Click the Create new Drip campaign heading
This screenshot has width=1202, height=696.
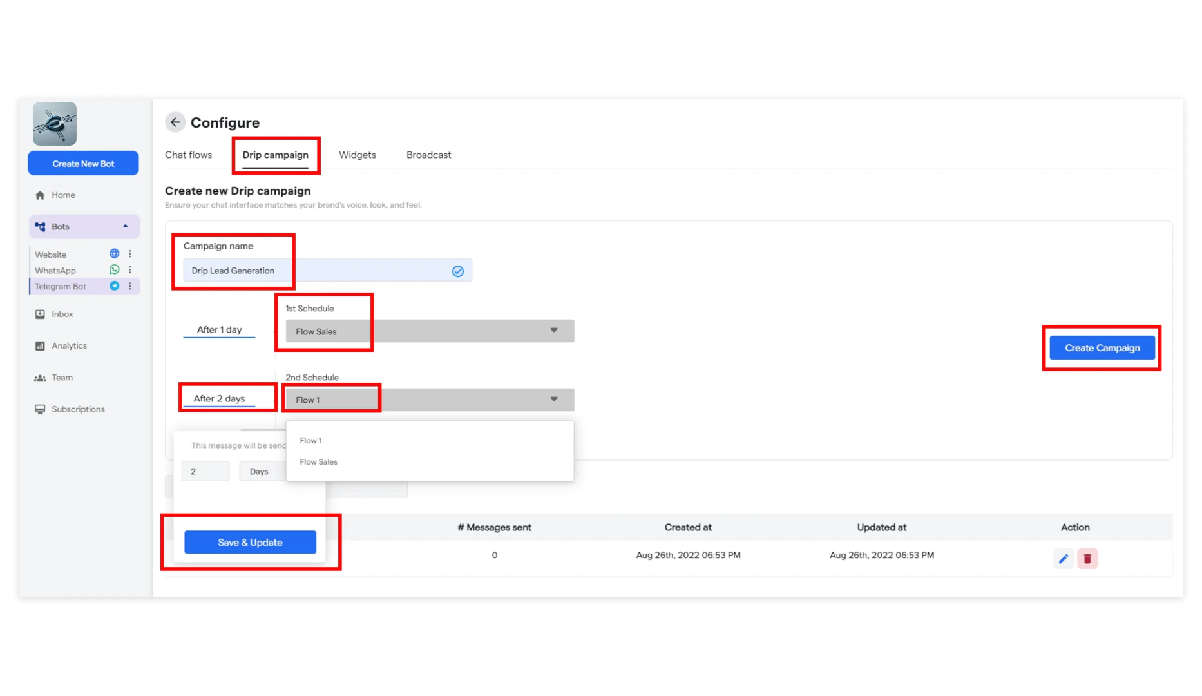click(238, 191)
